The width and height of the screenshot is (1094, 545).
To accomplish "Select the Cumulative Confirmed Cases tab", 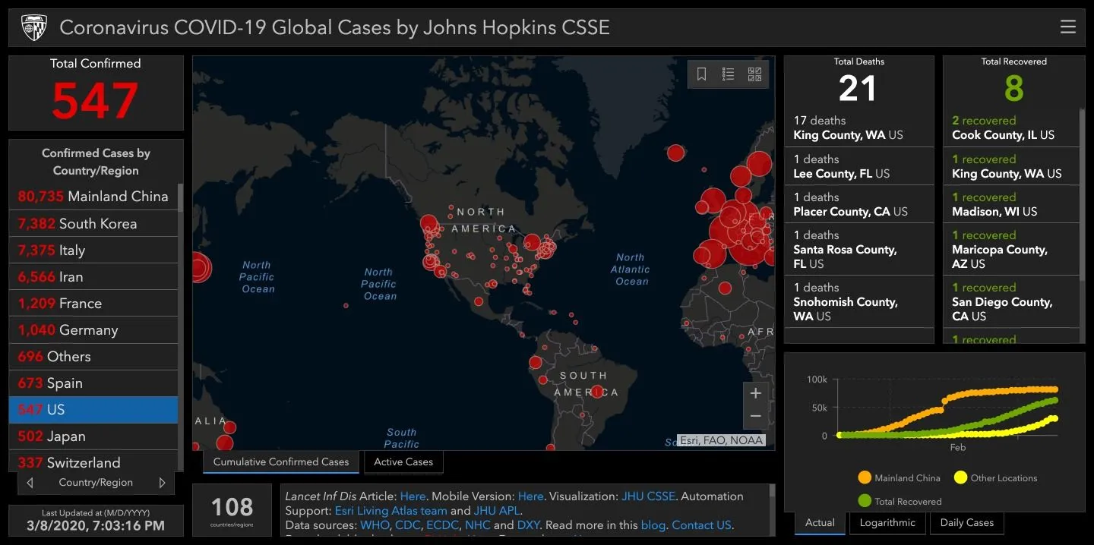I will coord(280,462).
